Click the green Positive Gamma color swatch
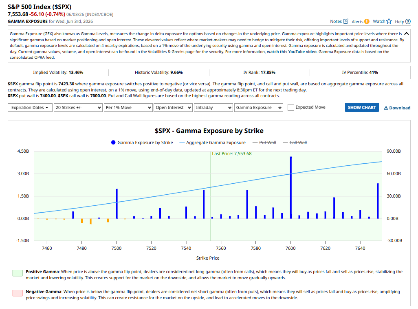This screenshot has height=309, width=418. (18, 273)
